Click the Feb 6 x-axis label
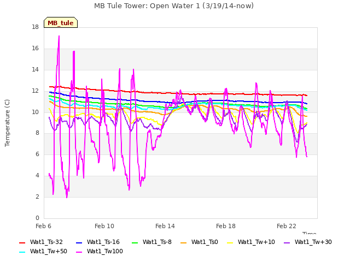 pyautogui.click(x=43, y=226)
